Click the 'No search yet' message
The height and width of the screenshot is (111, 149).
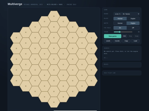click(121, 52)
